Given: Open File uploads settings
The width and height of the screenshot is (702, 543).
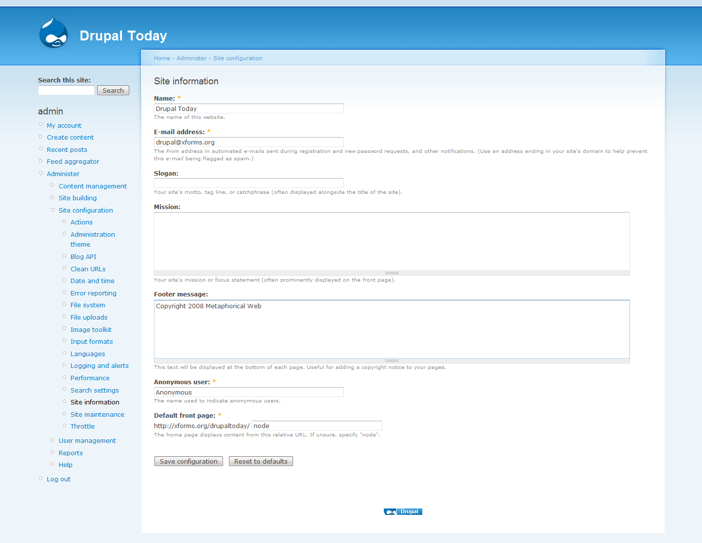Looking at the screenshot, I should (89, 317).
